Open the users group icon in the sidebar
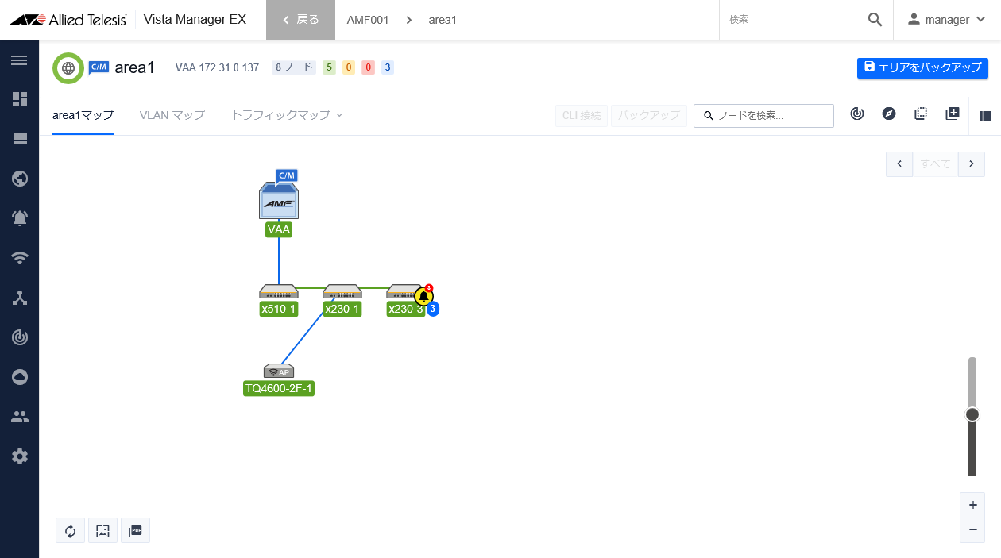 (x=19, y=417)
